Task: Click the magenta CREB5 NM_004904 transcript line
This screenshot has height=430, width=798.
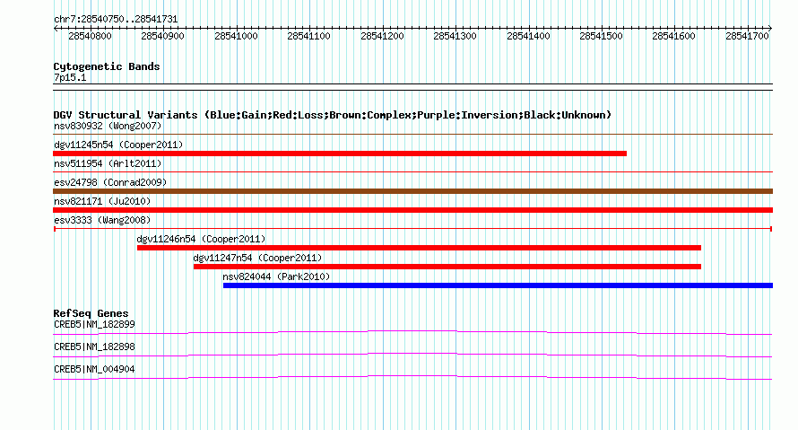Action: (412, 378)
